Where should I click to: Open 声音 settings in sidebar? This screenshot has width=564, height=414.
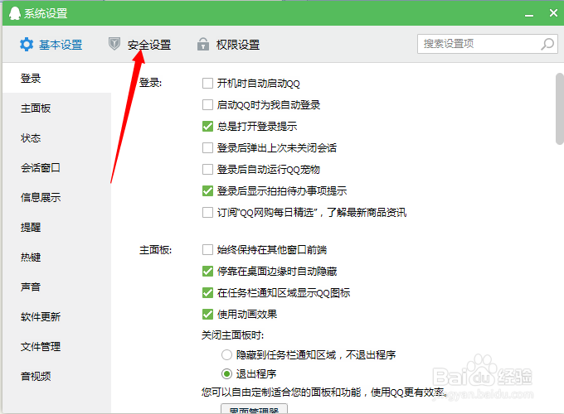[x=57, y=286]
